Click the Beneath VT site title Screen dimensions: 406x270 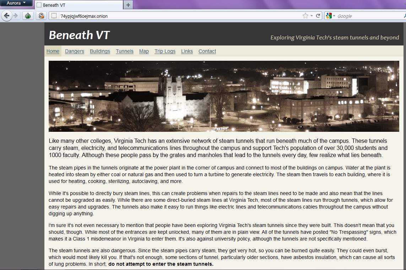click(79, 35)
